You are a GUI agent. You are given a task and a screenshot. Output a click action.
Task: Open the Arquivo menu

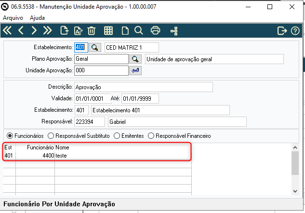click(x=13, y=18)
